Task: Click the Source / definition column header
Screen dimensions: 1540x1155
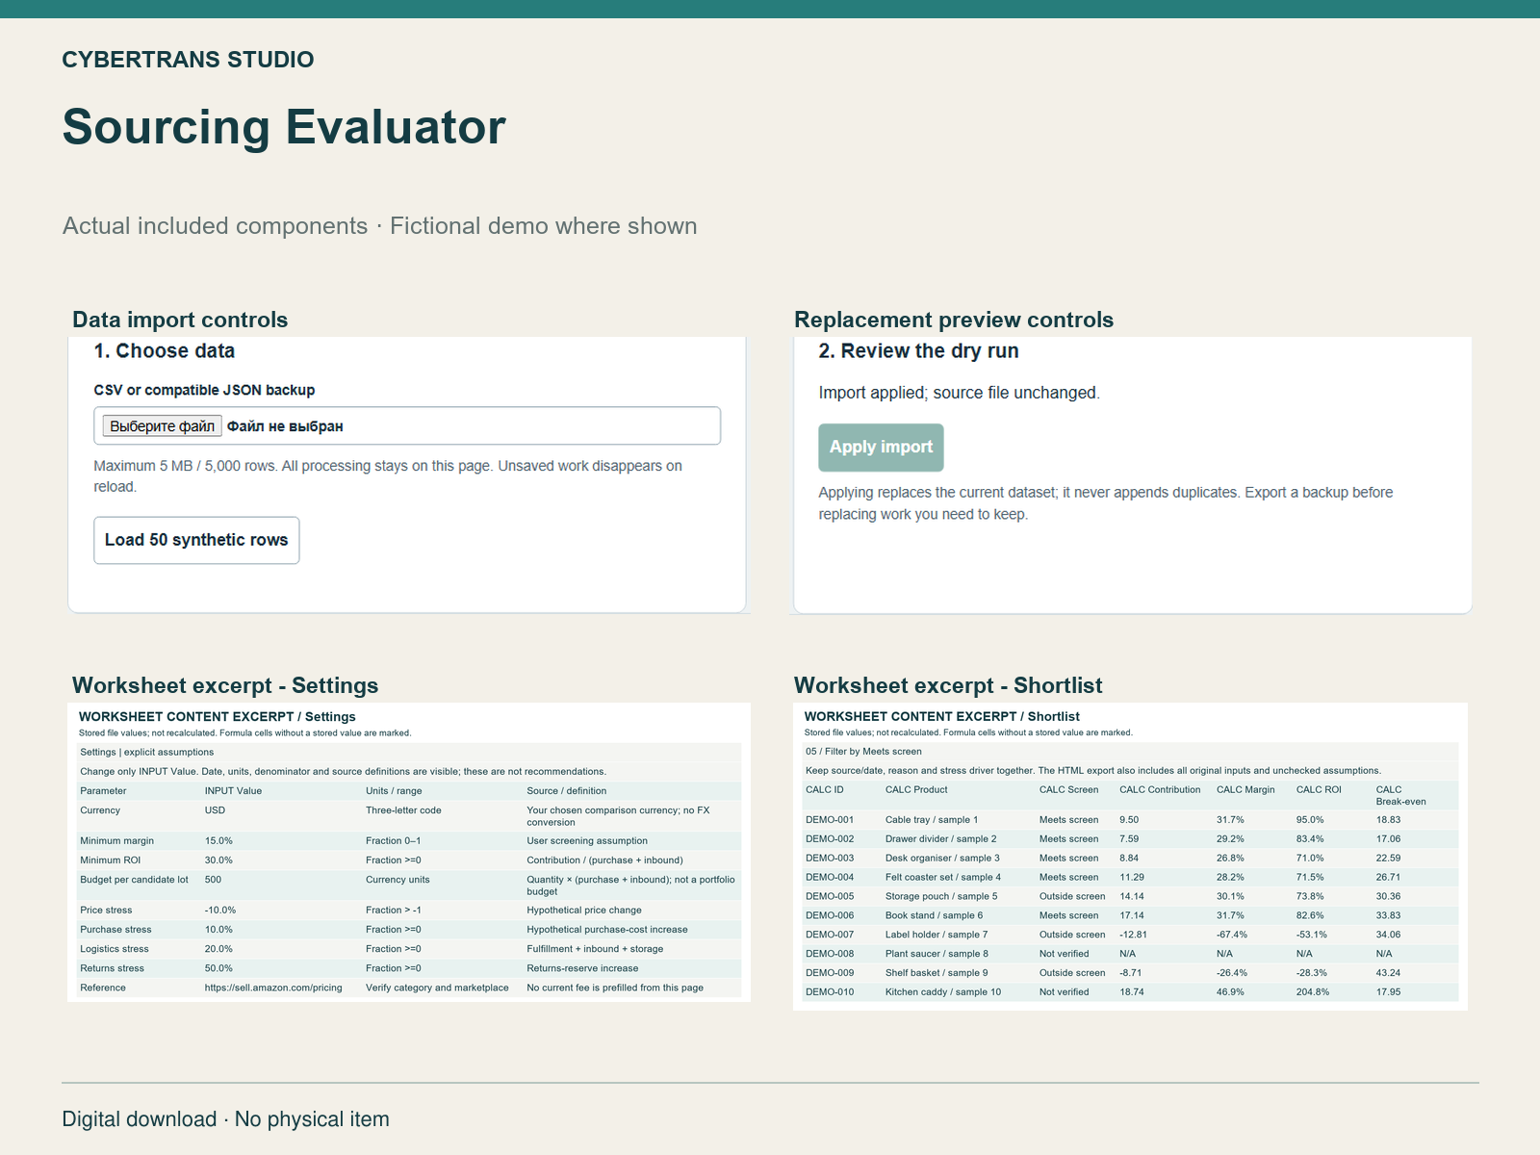Action: click(x=566, y=790)
